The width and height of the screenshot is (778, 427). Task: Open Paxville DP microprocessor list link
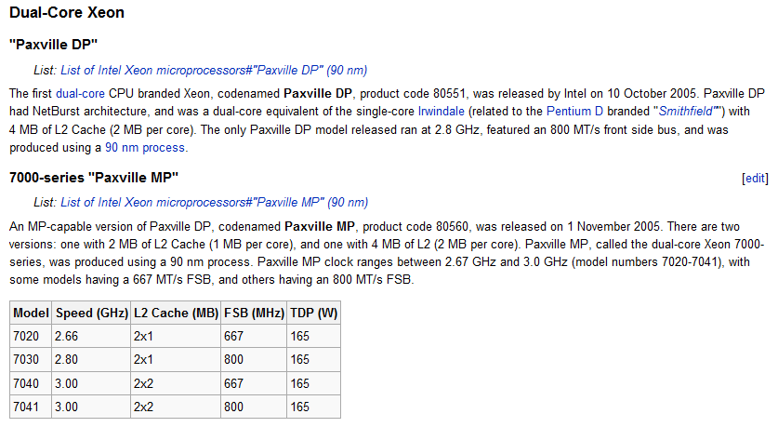tap(214, 70)
